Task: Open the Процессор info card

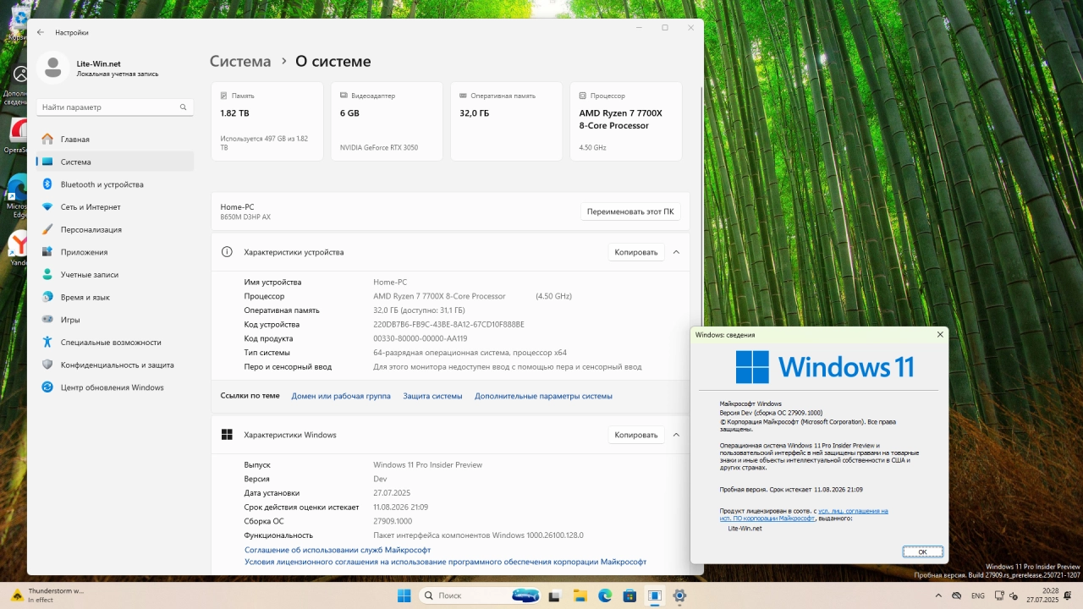Action: coord(626,121)
